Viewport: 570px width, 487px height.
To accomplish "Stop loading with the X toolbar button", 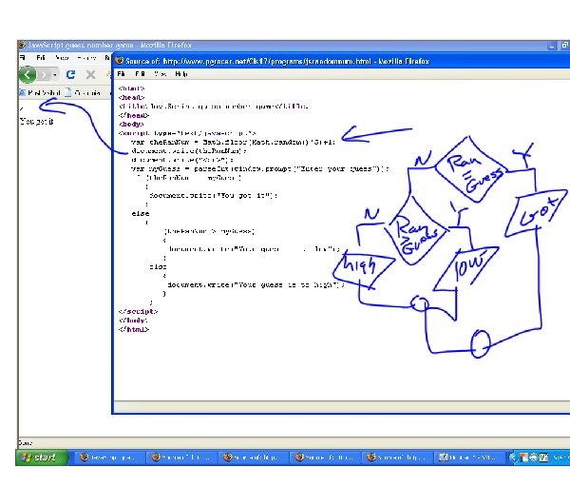I will click(90, 74).
